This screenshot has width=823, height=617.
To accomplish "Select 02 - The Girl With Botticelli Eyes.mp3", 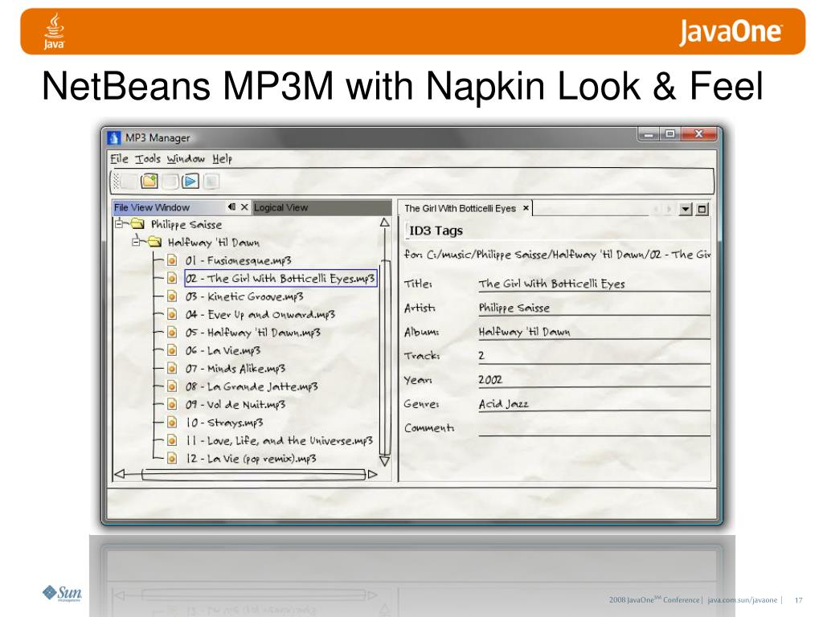I will tap(280, 278).
